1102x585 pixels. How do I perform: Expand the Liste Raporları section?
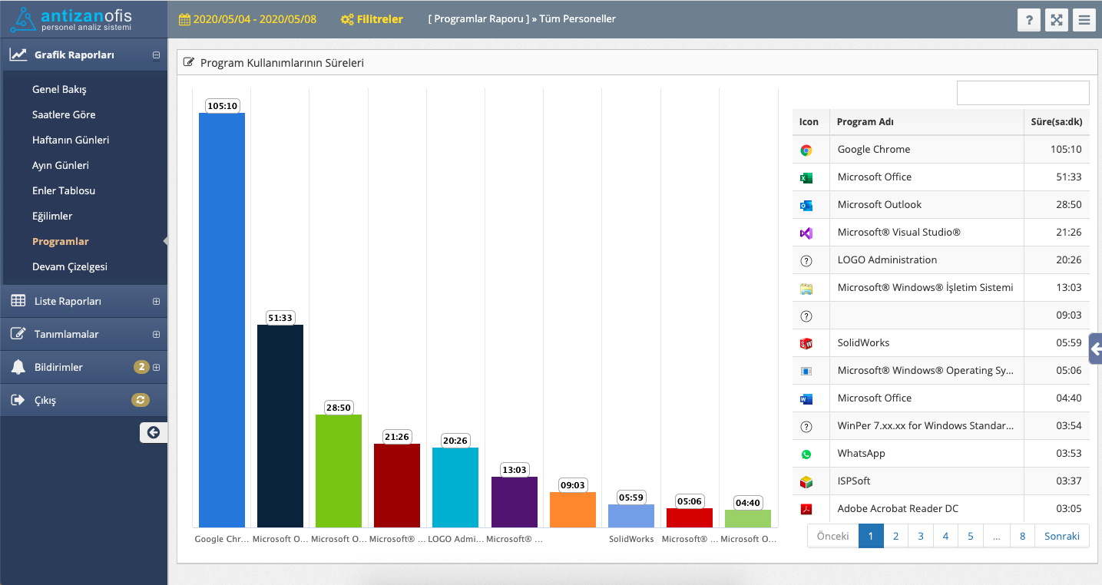157,302
